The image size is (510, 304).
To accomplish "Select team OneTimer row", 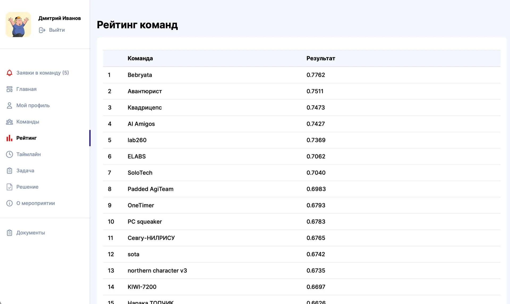I will coord(301,205).
